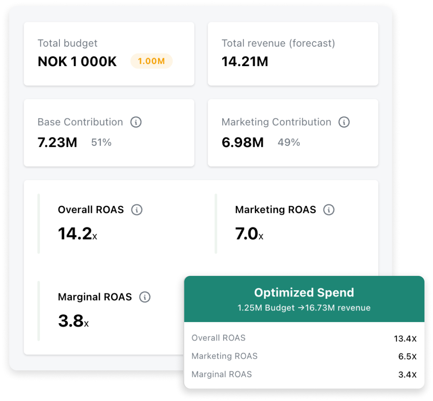This screenshot has height=401, width=433.
Task: Open the Marketing ROAS info tooltip icon
Action: 329,210
